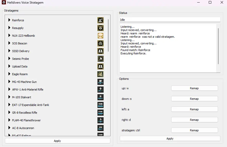The width and height of the screenshot is (227, 147).
Task: Remap the left key binding
Action: click(194, 109)
